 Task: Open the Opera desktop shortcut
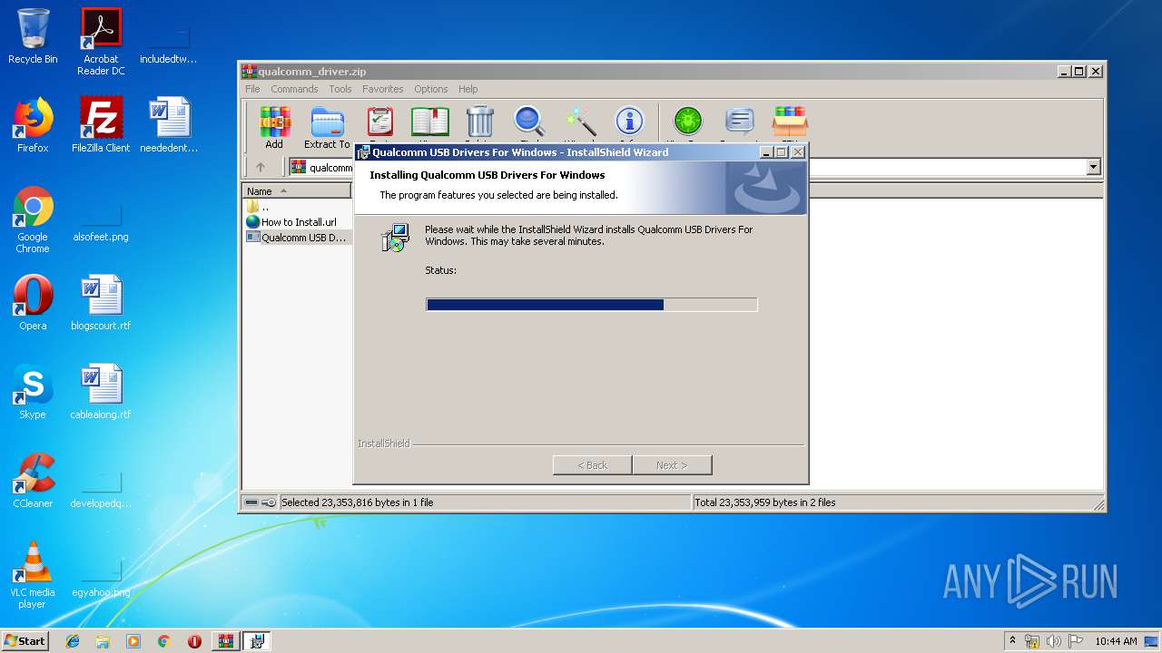(33, 303)
